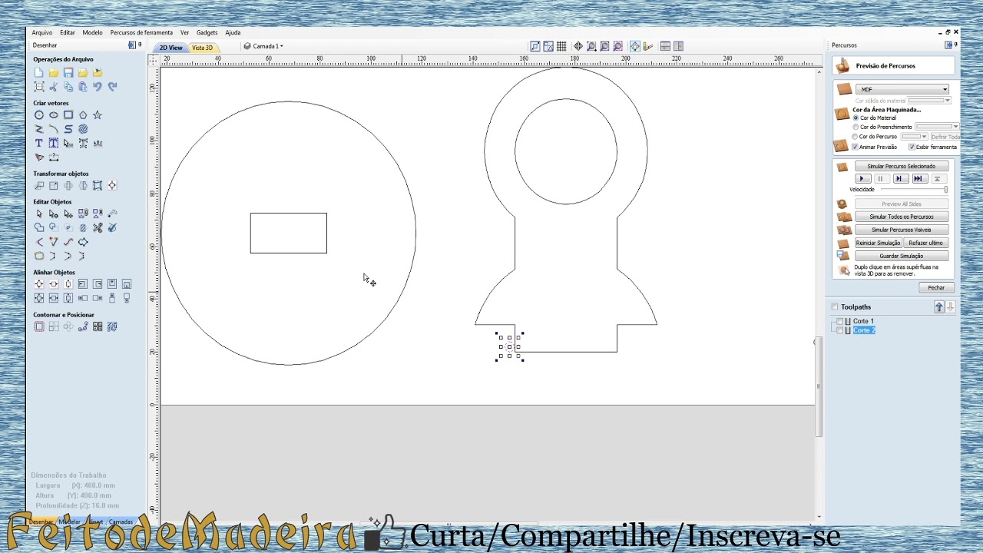Select the Draw Star tool
Image resolution: width=983 pixels, height=553 pixels.
tap(98, 115)
